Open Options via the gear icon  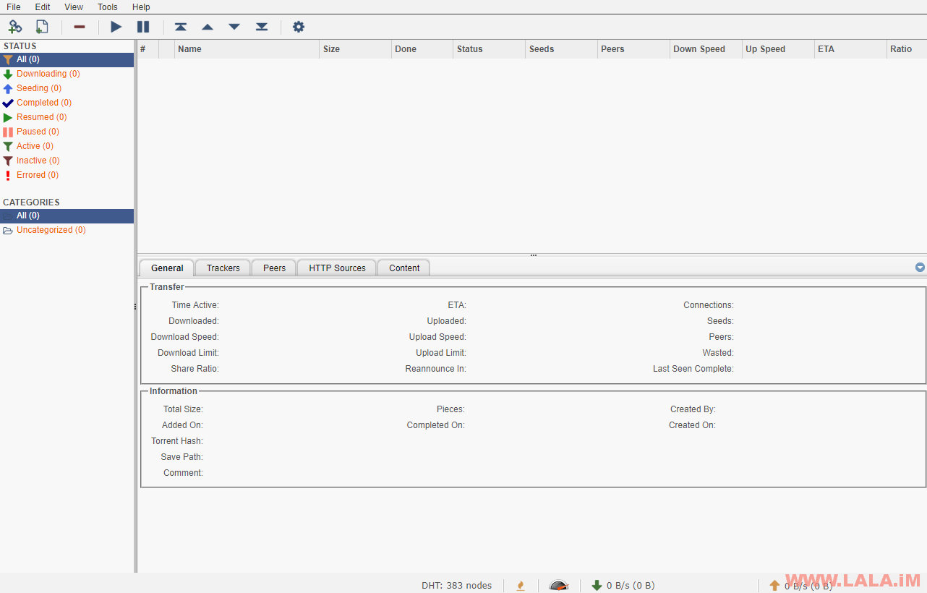coord(299,27)
